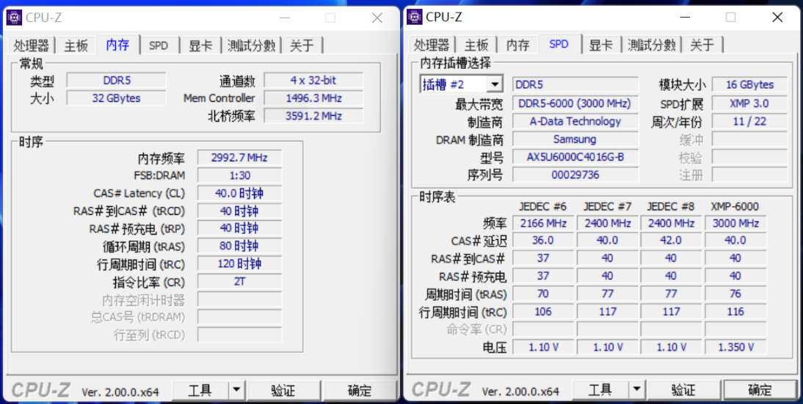Screen dimensions: 803x404
Task: Minimize the left CPU-Z window
Action: [286, 18]
